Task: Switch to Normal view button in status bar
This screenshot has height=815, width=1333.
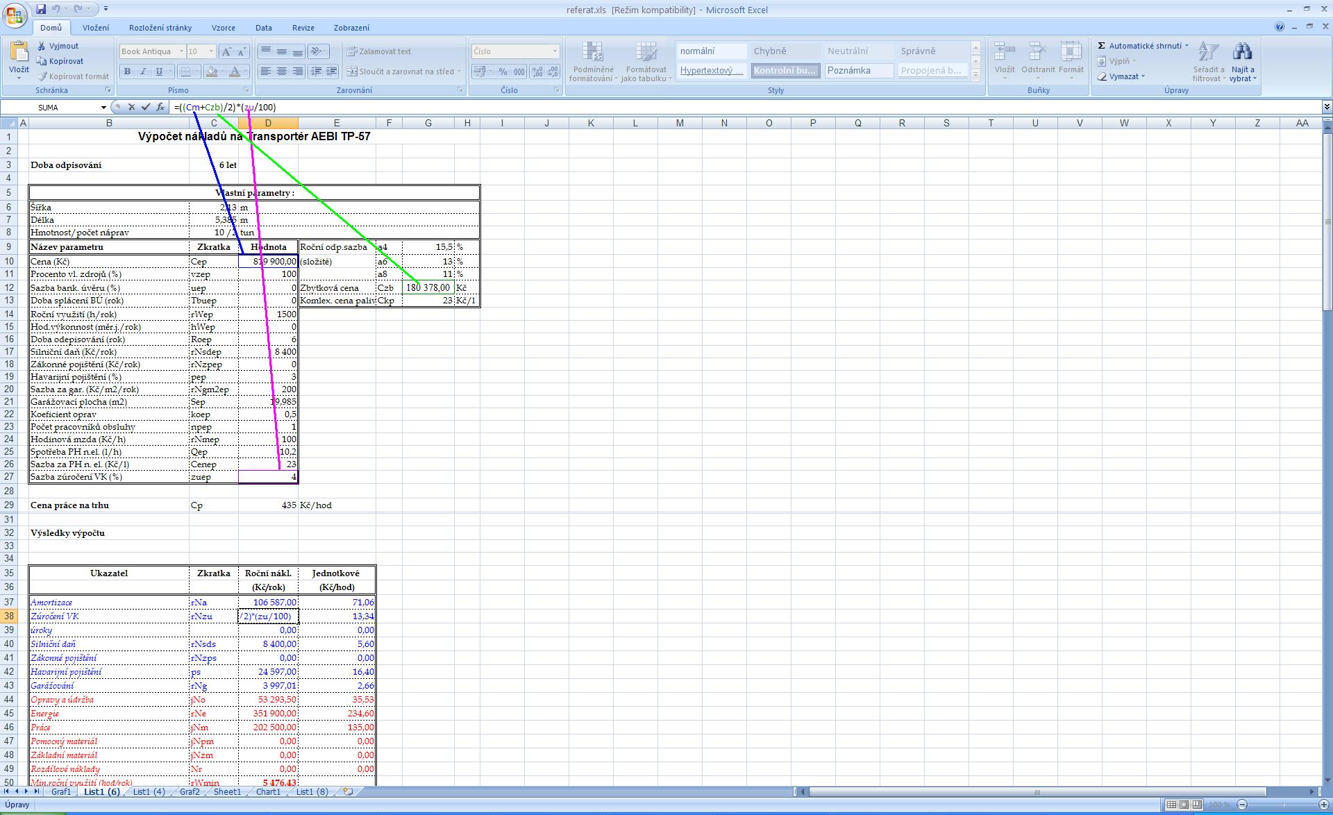Action: point(1172,805)
